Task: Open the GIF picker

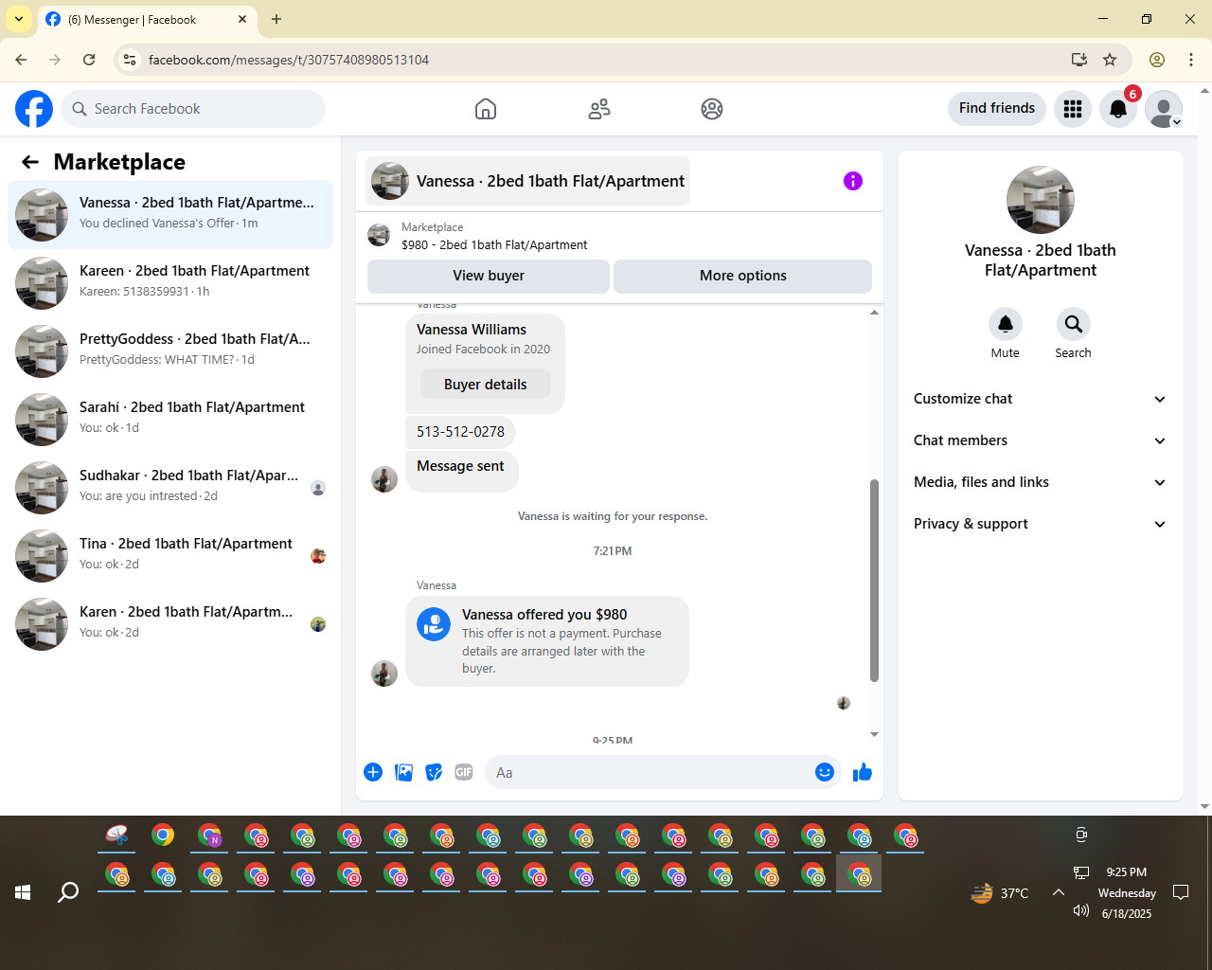Action: coord(464,772)
